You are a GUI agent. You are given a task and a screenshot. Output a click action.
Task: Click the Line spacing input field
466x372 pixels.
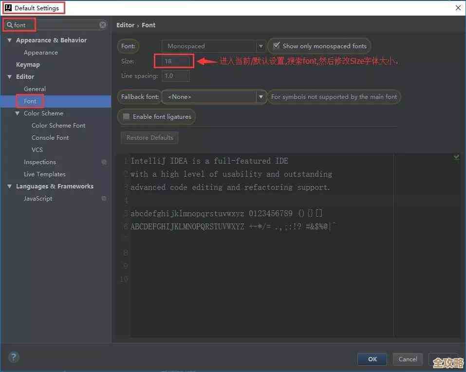[175, 76]
